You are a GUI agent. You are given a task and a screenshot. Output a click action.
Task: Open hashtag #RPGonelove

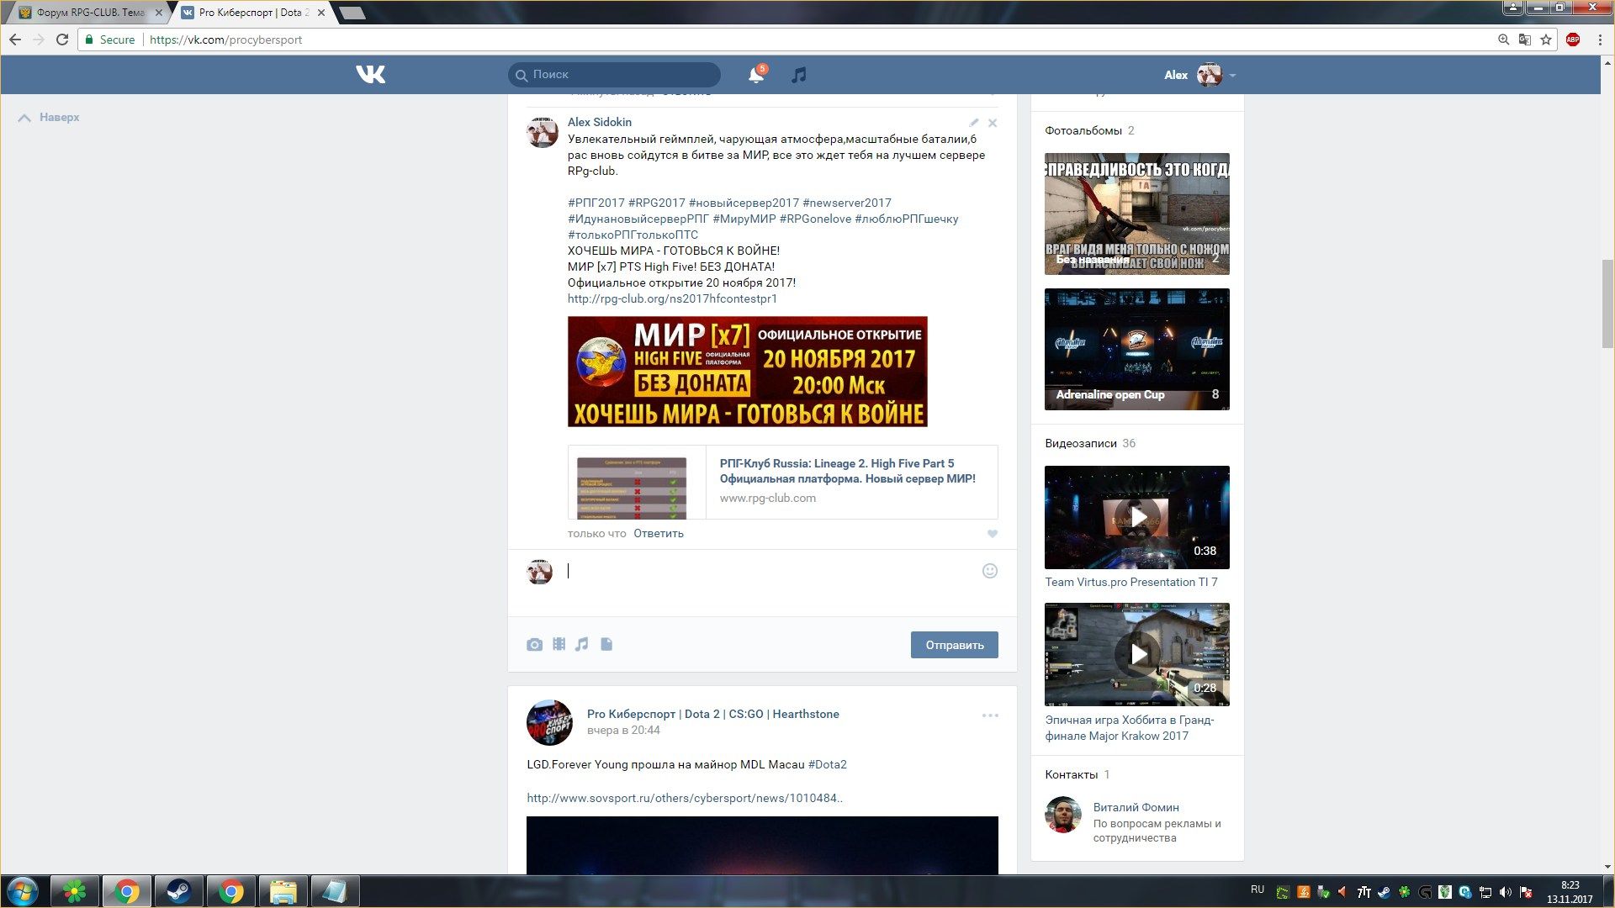click(x=815, y=219)
